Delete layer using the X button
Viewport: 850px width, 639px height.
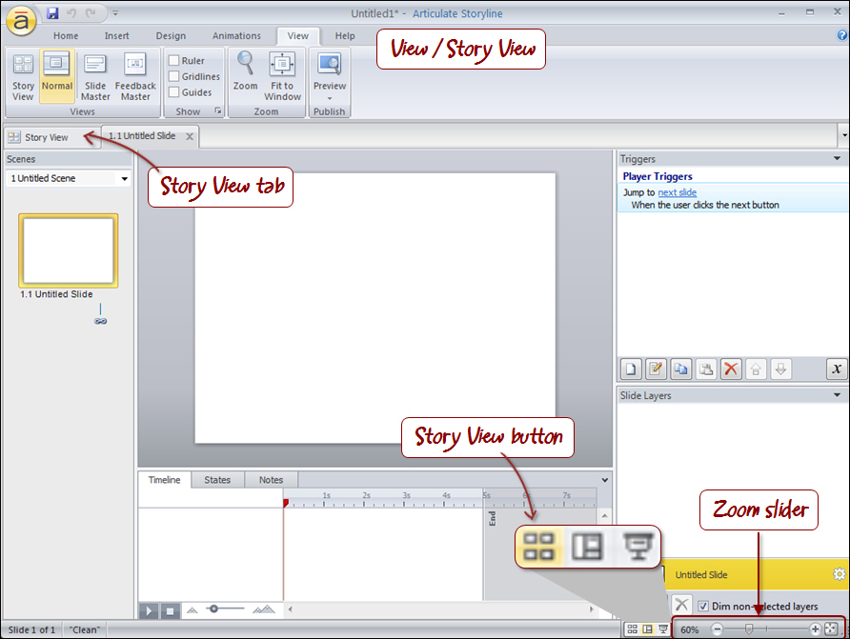[681, 605]
